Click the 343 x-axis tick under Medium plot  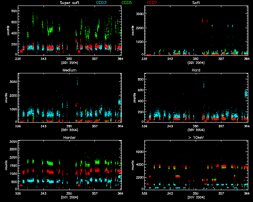[x=43, y=126]
